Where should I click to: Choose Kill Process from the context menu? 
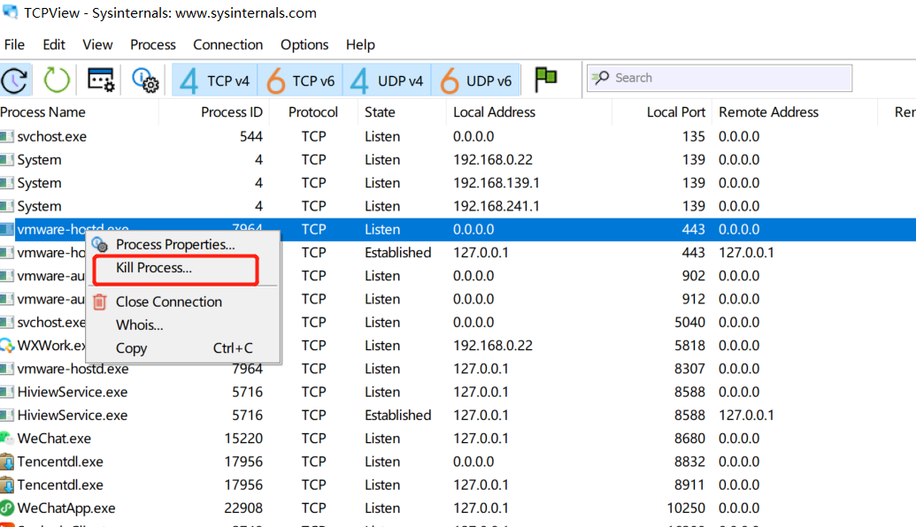tap(154, 268)
